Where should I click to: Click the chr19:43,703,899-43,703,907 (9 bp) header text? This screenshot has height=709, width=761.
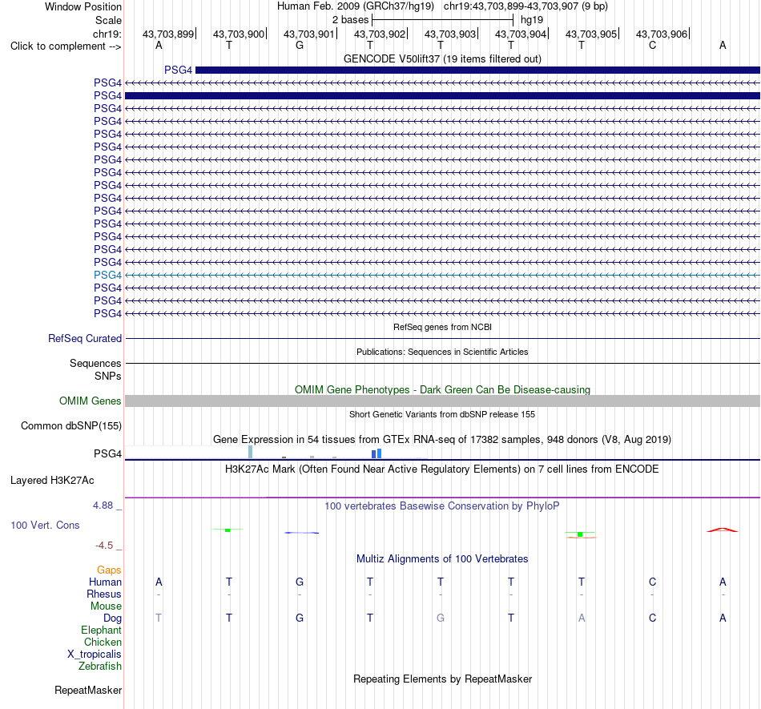pos(525,6)
